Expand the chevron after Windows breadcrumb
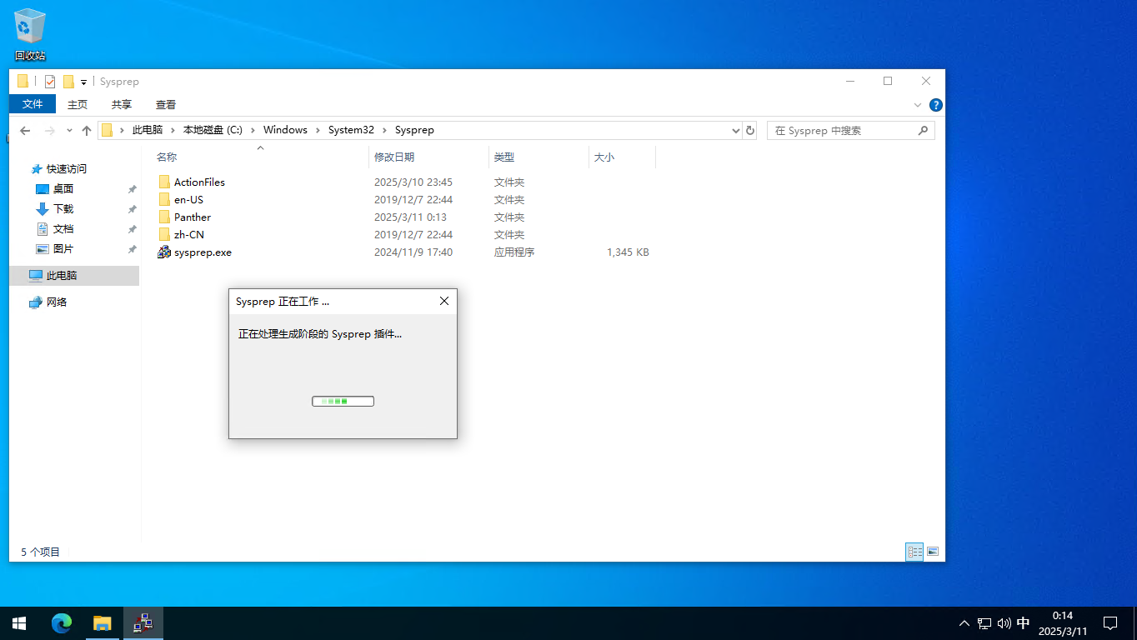1137x640 pixels. point(318,130)
